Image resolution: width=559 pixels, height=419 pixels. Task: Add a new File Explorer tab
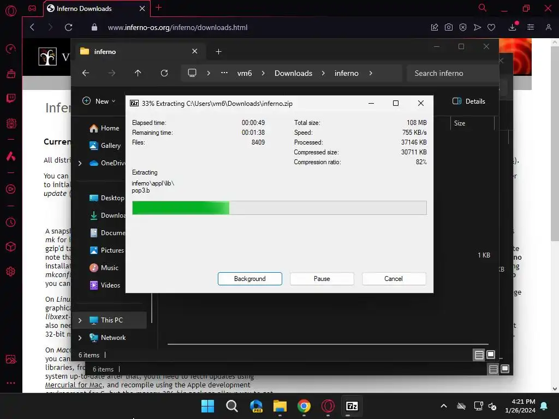[218, 52]
